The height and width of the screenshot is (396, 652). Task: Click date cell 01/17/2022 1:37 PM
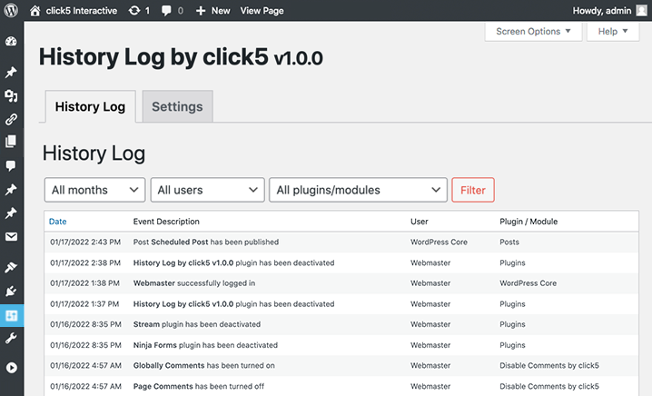[84, 304]
